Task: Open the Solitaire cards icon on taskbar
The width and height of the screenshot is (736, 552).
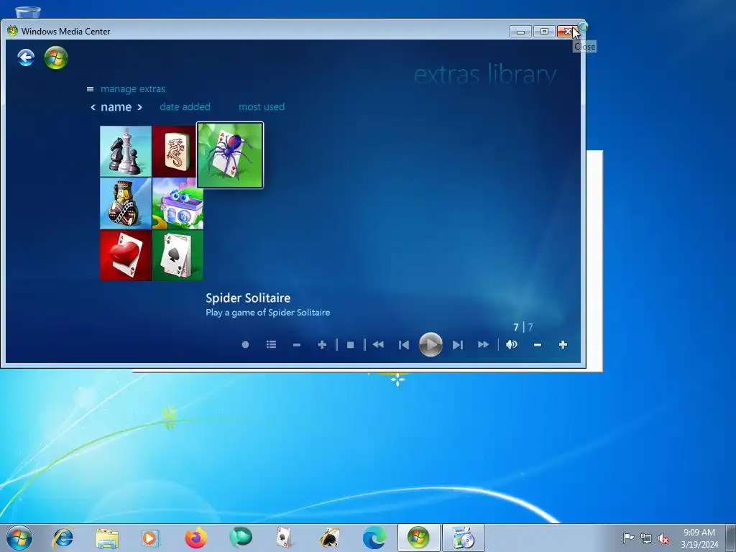Action: tap(284, 538)
